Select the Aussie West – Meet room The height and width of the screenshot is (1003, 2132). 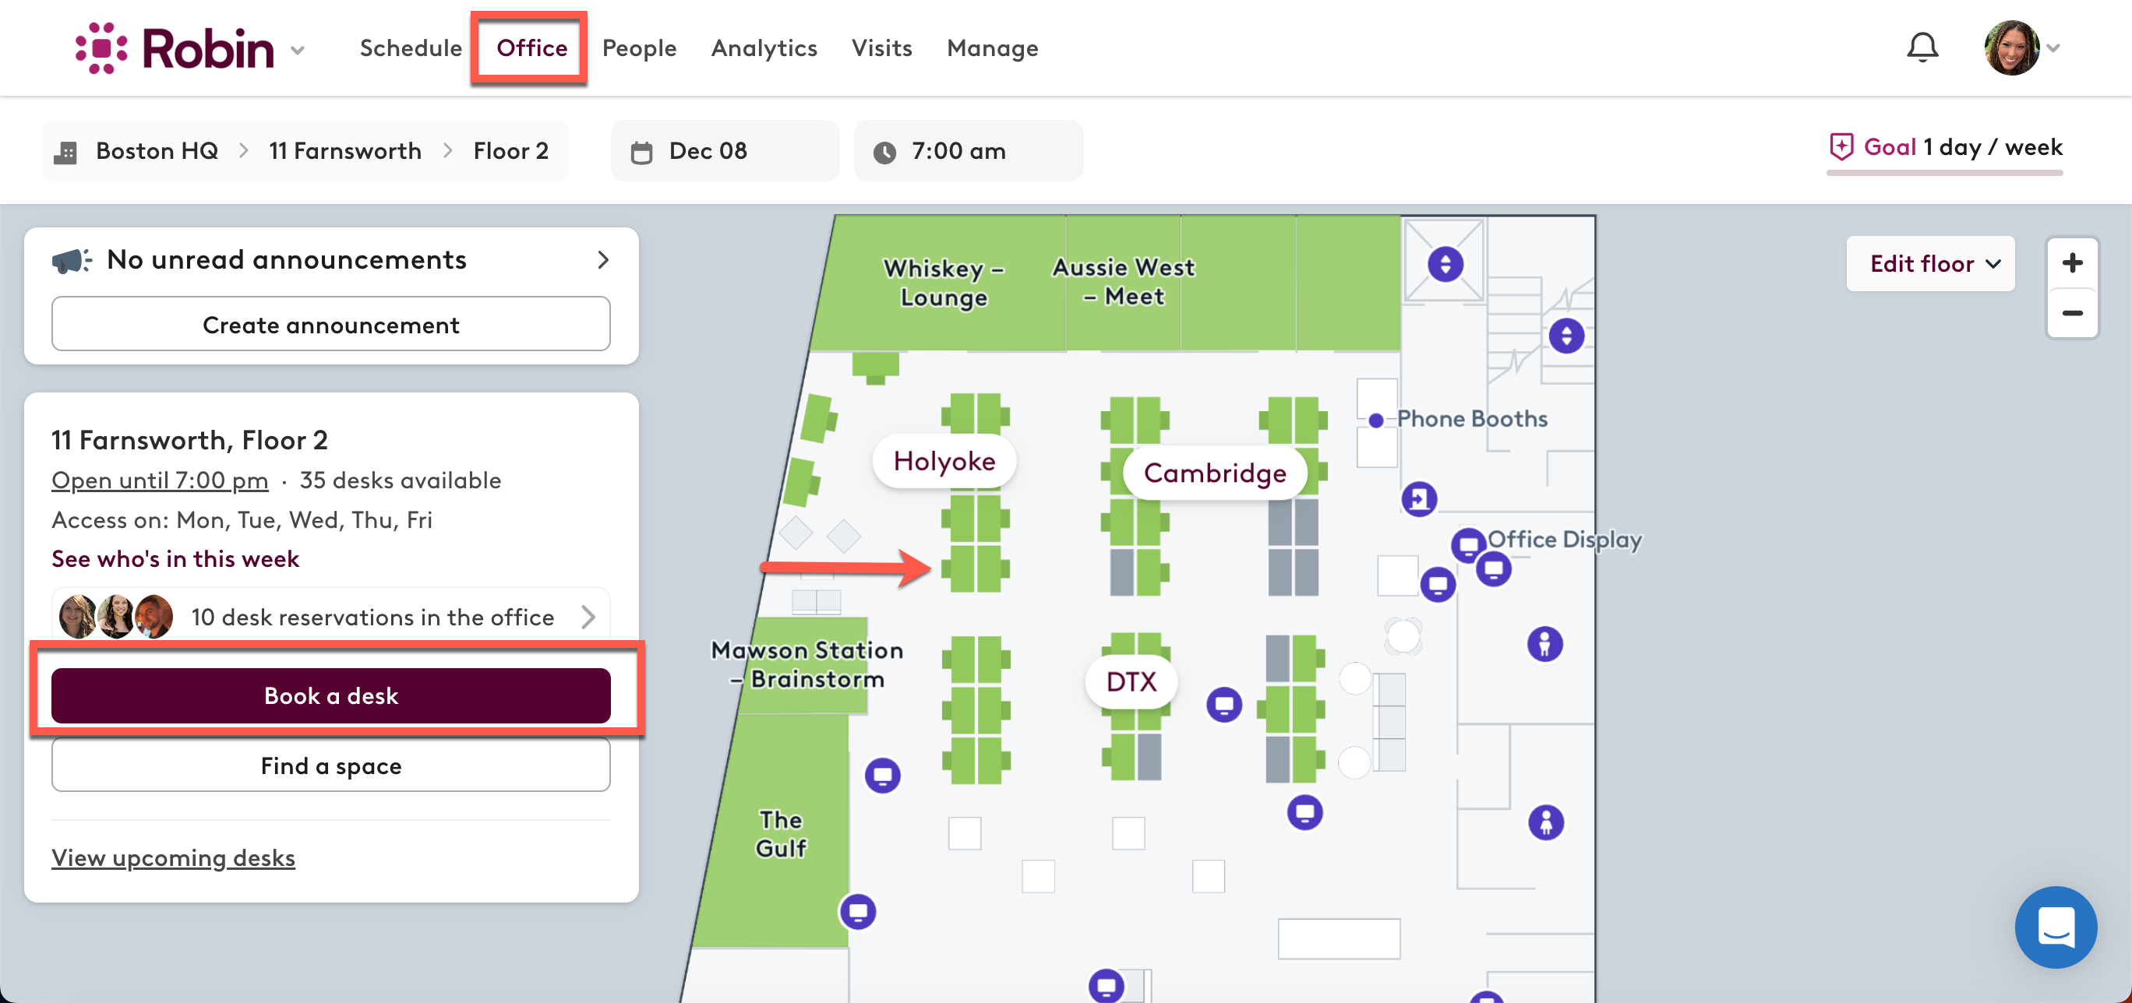(1124, 281)
